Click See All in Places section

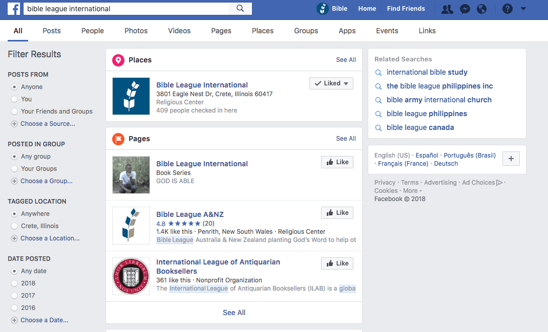pyautogui.click(x=346, y=60)
